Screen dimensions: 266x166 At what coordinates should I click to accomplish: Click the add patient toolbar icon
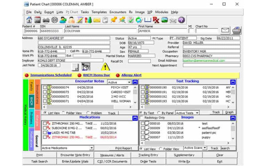pyautogui.click(x=63, y=20)
